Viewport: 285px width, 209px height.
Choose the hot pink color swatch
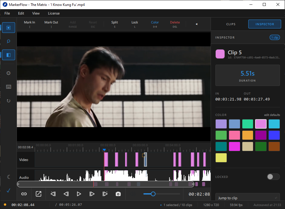(x=234, y=135)
